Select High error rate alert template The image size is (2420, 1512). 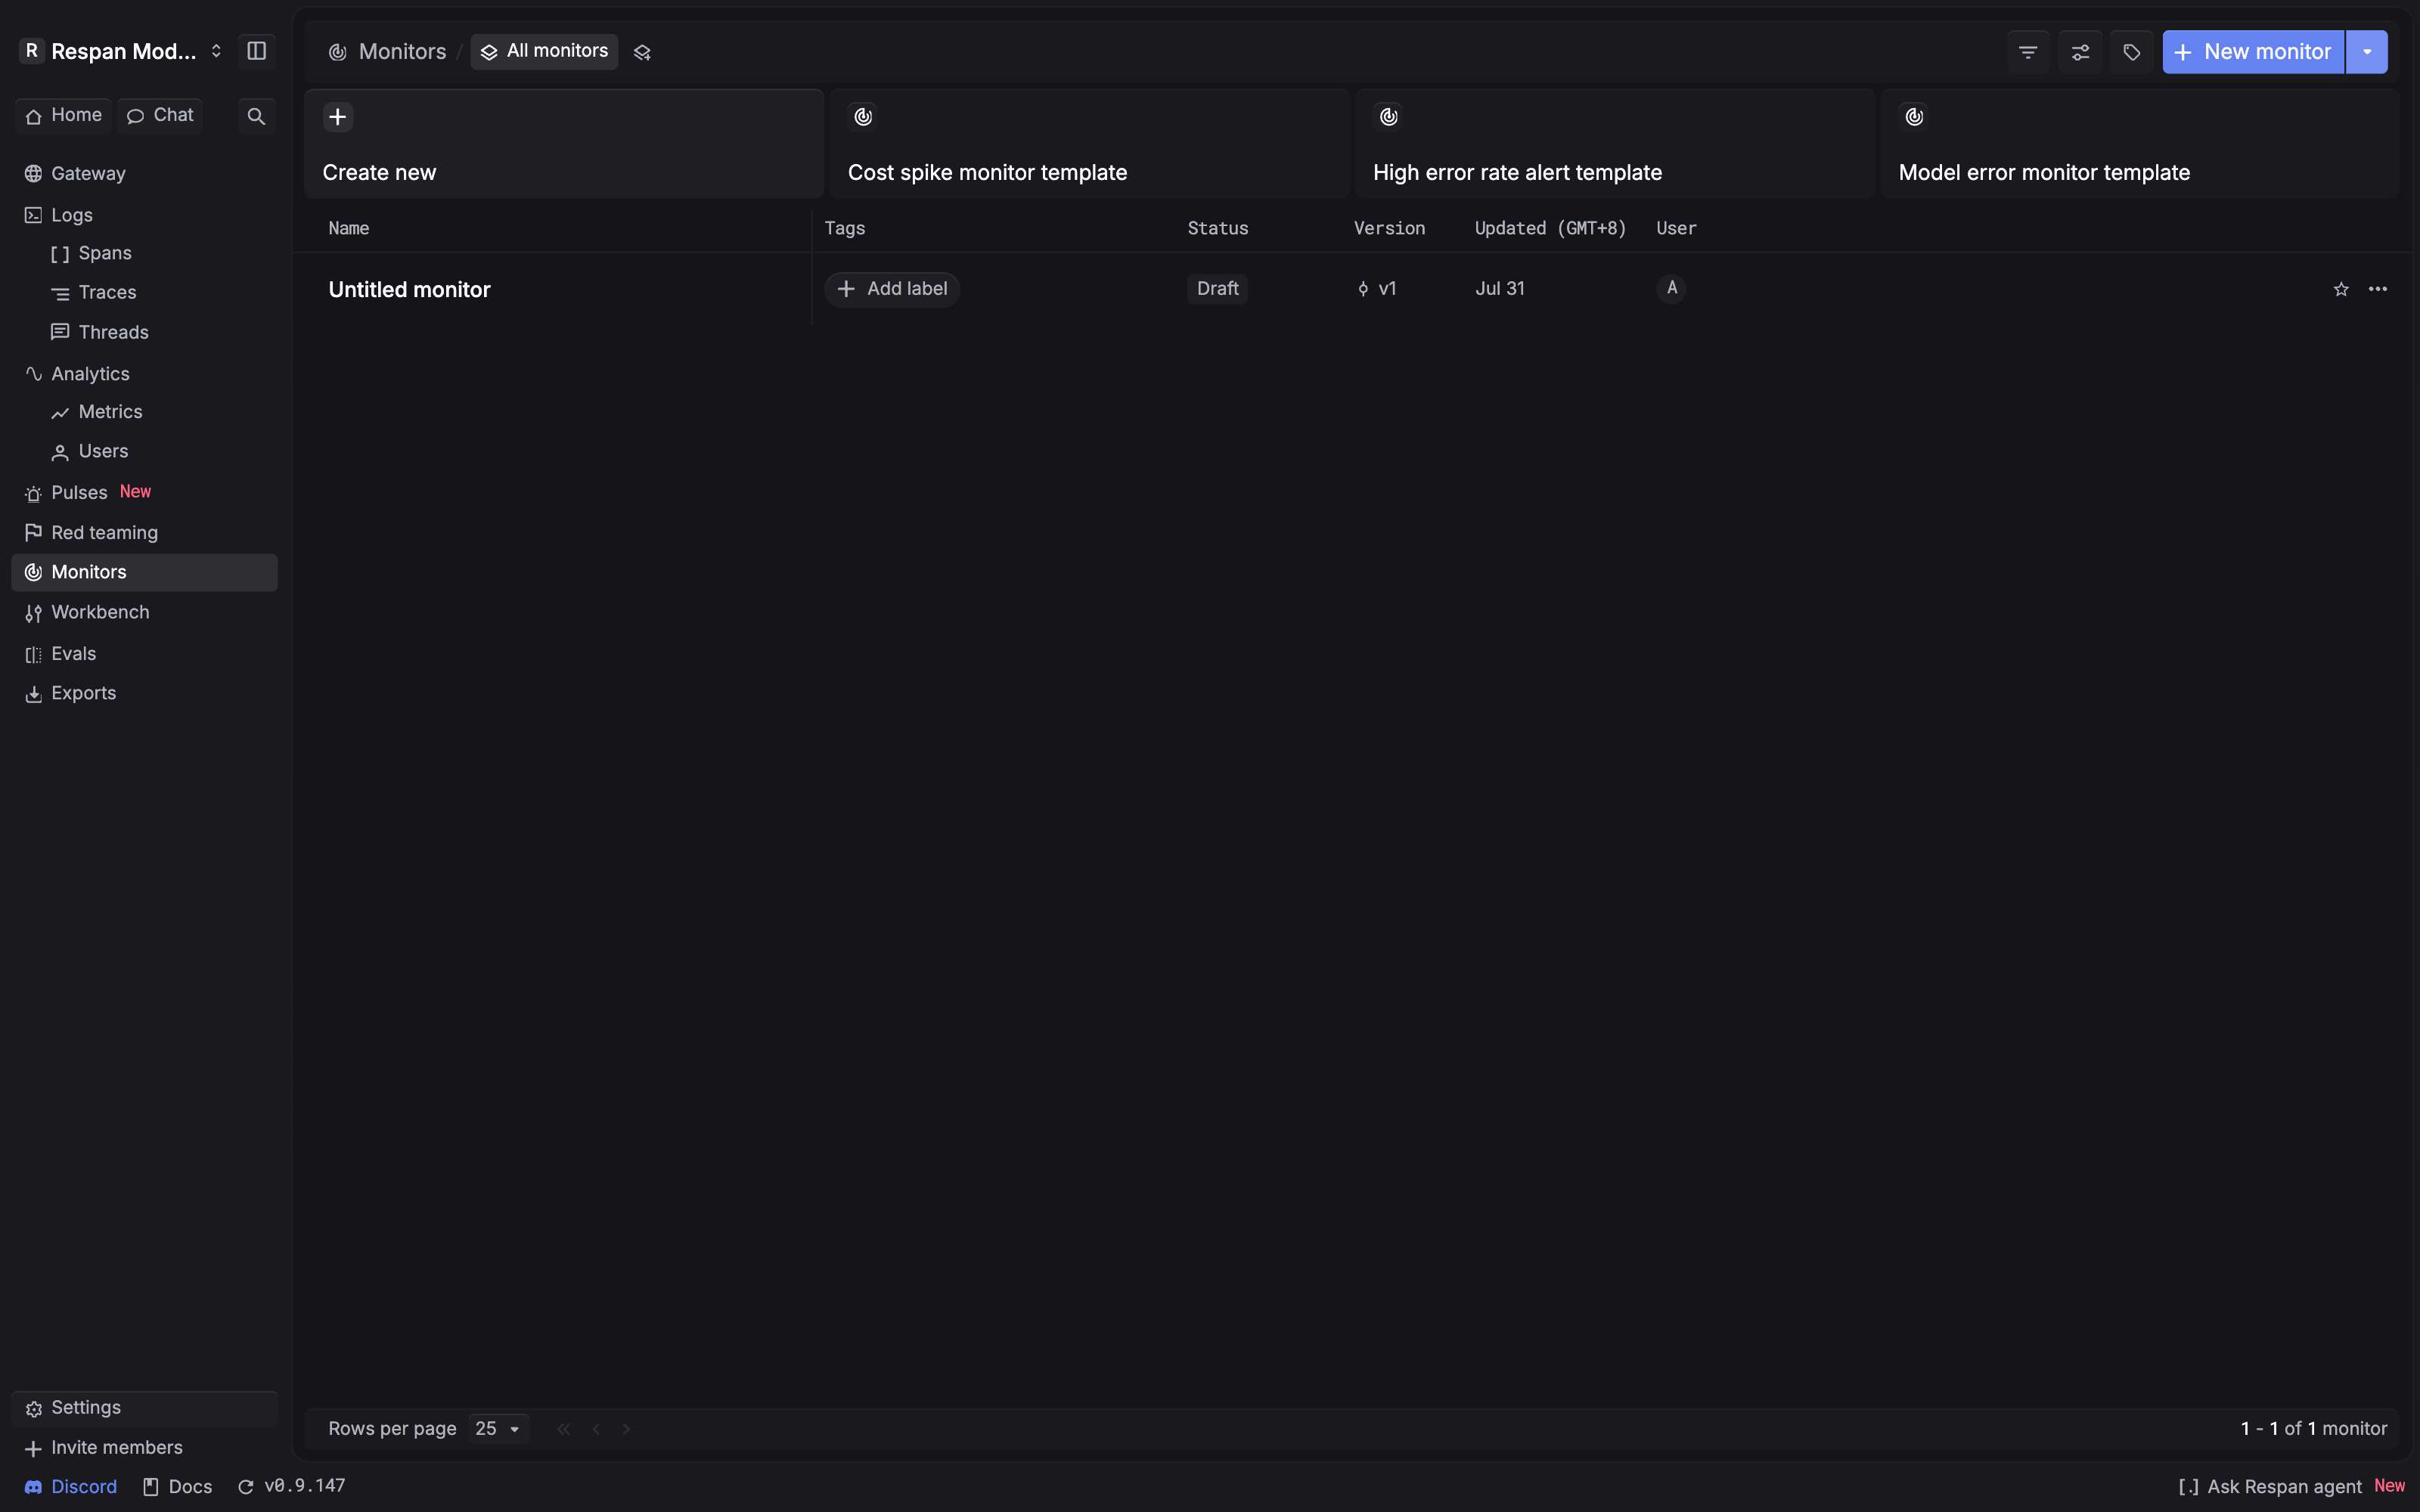1614,144
